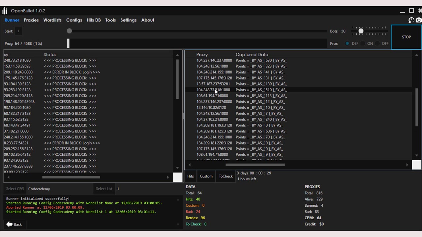Disable proxies by selecting OFF

pyautogui.click(x=377, y=43)
